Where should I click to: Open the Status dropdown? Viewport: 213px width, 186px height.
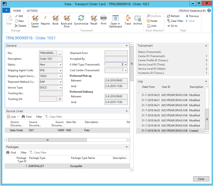point(60,65)
